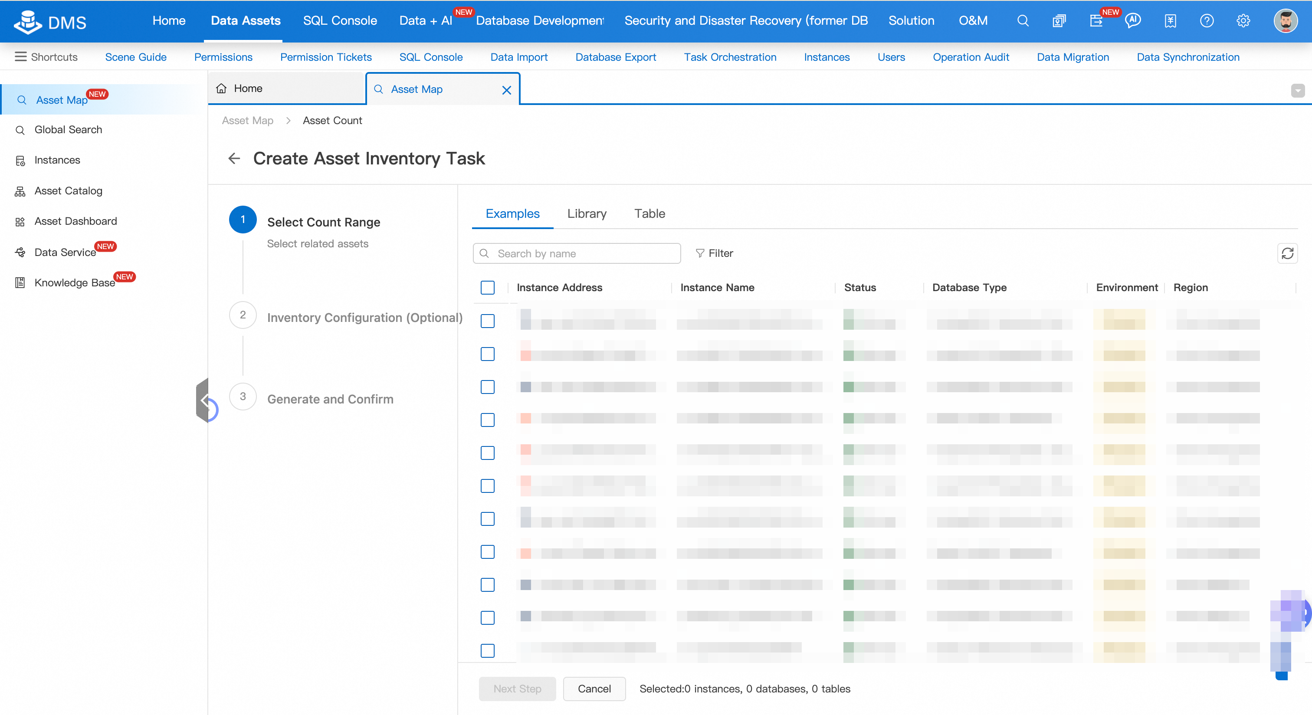The height and width of the screenshot is (715, 1312).
Task: Open the billing yen icon in header
Action: (x=1170, y=21)
